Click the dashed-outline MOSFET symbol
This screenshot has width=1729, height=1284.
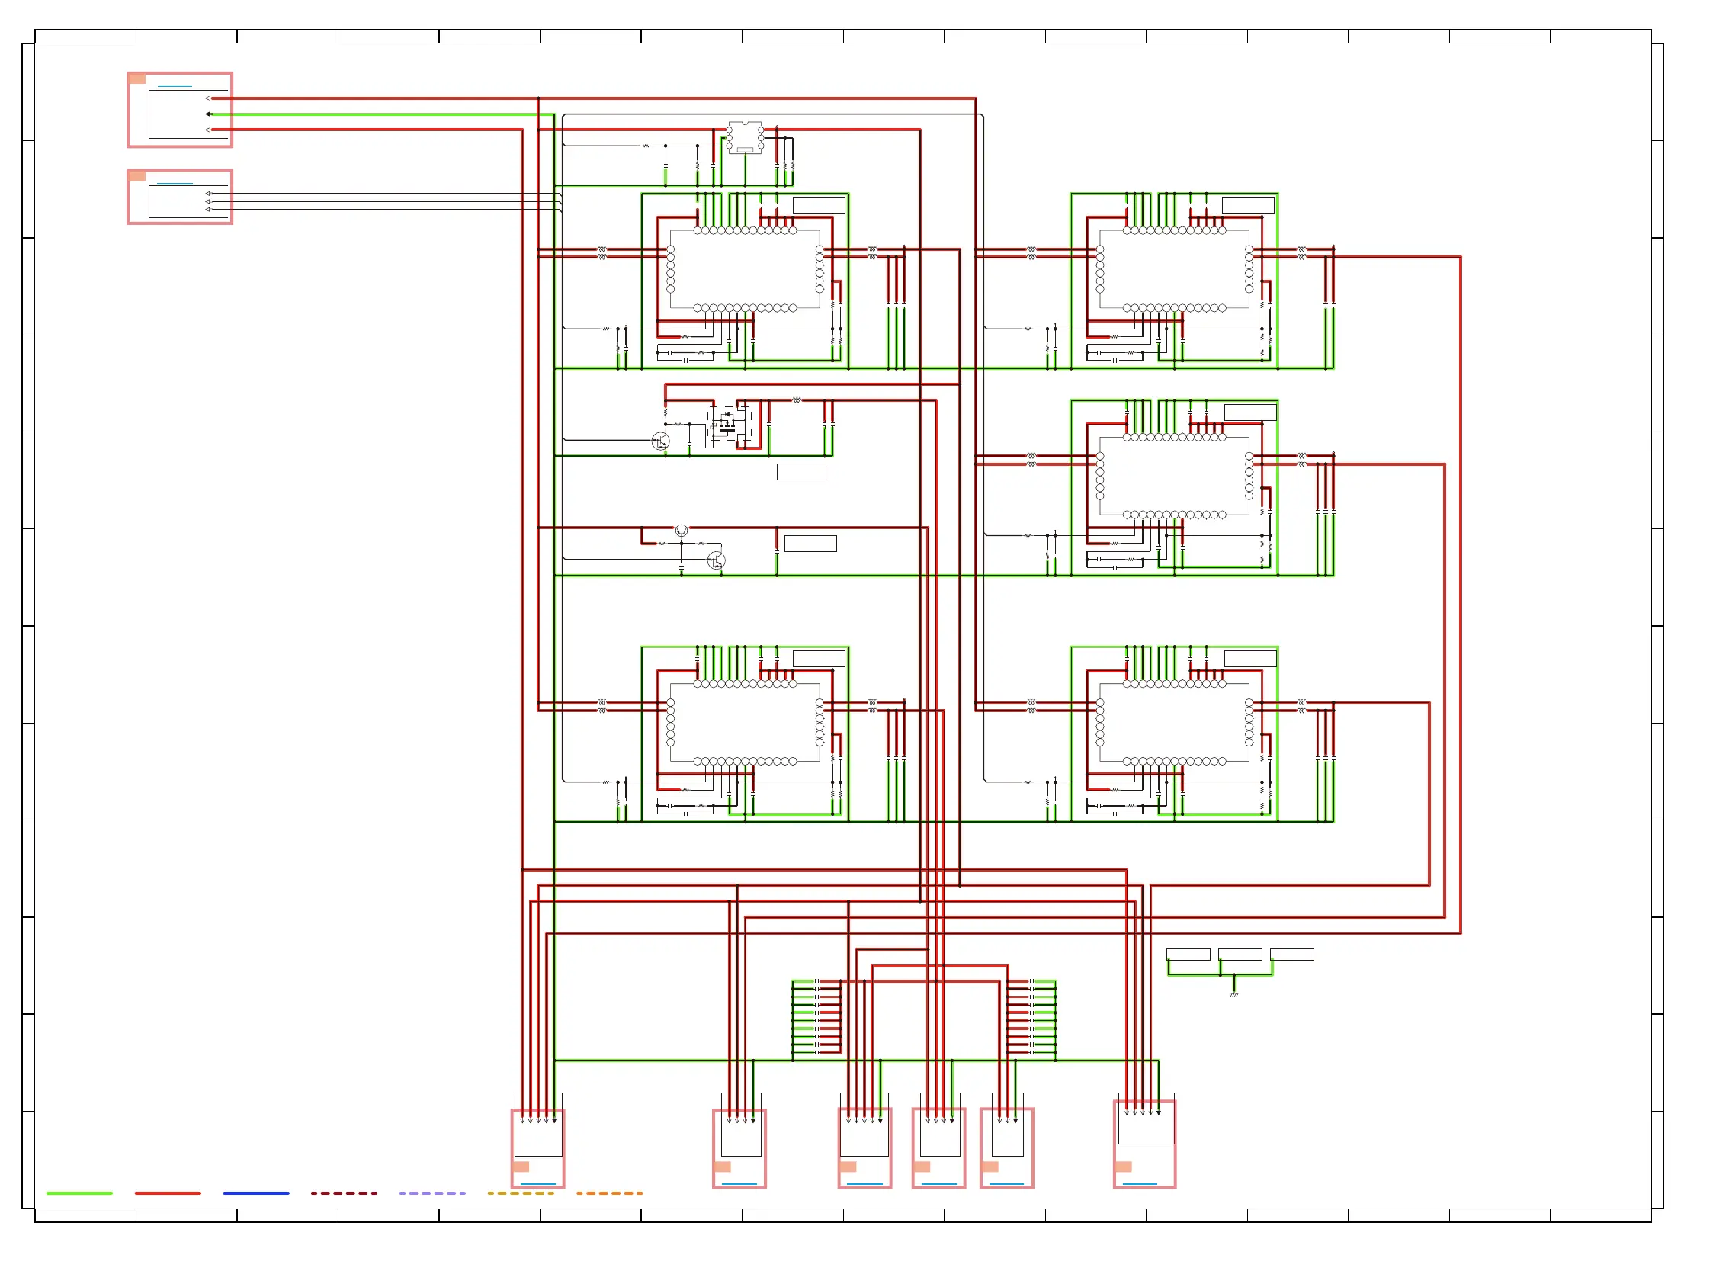(x=729, y=425)
